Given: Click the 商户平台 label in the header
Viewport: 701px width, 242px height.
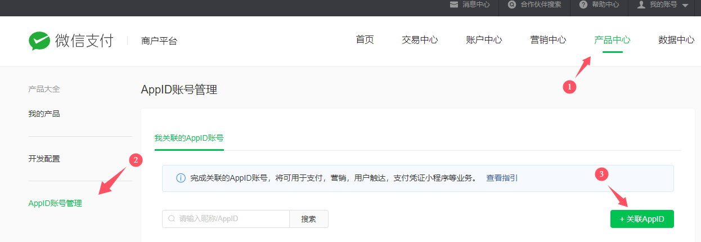Looking at the screenshot, I should 159,41.
